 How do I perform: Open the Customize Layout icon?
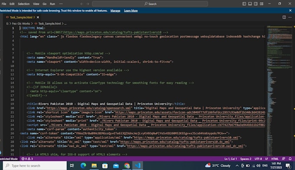tap(262, 4)
